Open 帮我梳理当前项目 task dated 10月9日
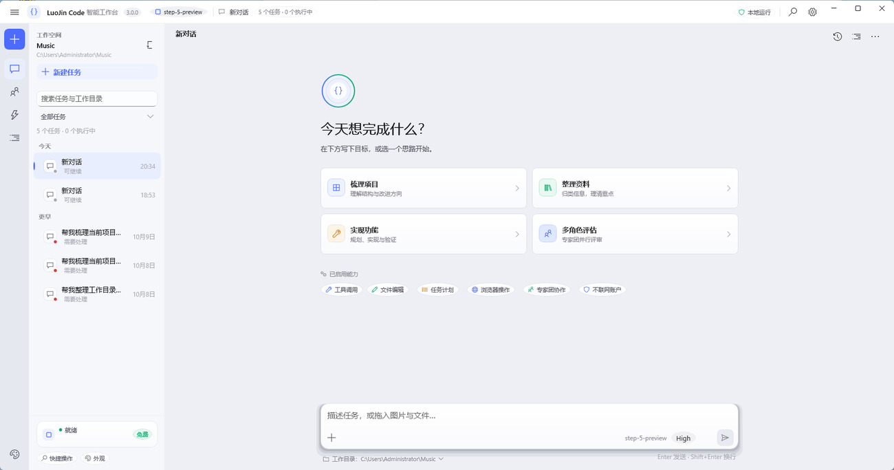The height and width of the screenshot is (470, 894). pos(97,237)
